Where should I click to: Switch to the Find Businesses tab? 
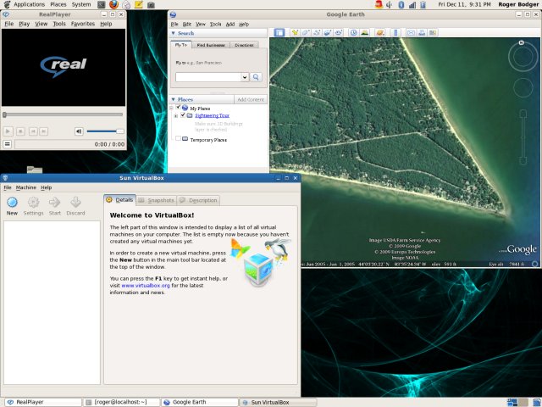click(x=211, y=45)
